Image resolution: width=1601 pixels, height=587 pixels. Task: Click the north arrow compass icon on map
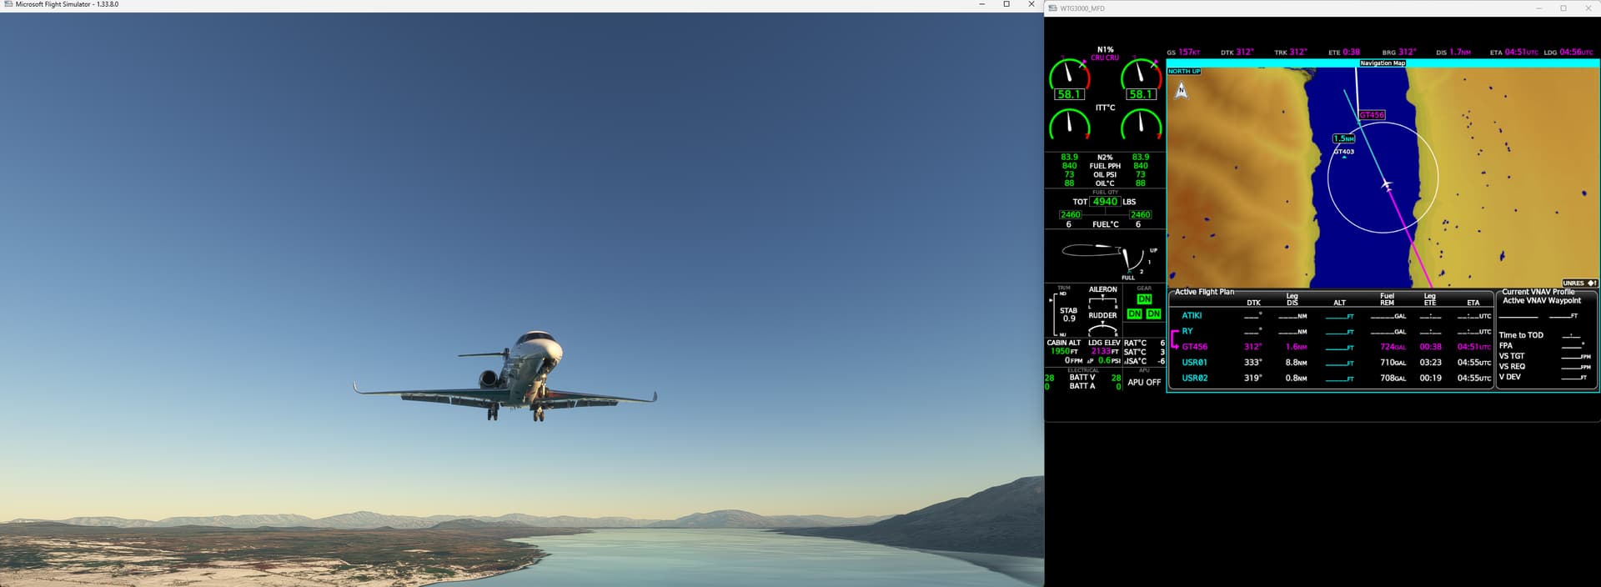[x=1181, y=90]
